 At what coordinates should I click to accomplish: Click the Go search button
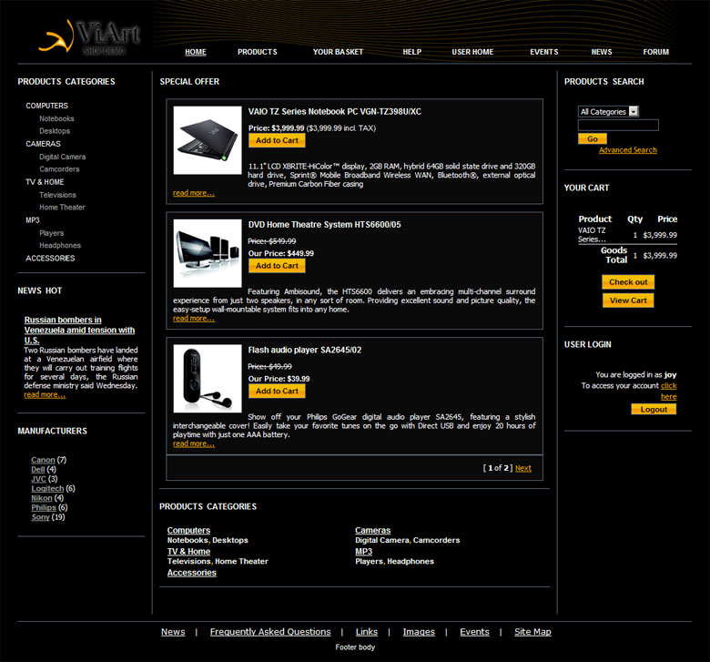(x=593, y=139)
